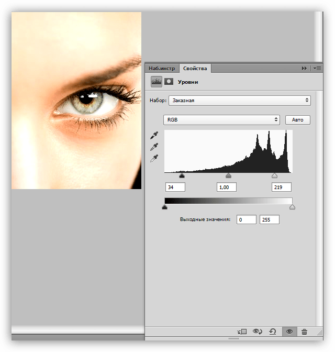Select the layer mask icon

point(169,82)
